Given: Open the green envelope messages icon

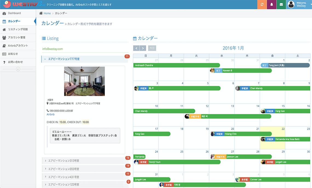Looking at the screenshot, I should pyautogui.click(x=281, y=5).
